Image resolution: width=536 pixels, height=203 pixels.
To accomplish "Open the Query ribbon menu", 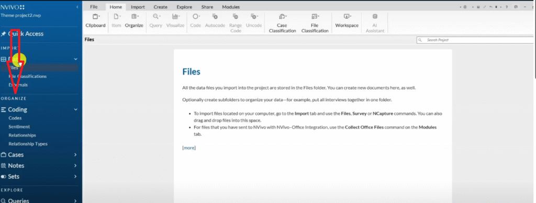I will tap(155, 21).
